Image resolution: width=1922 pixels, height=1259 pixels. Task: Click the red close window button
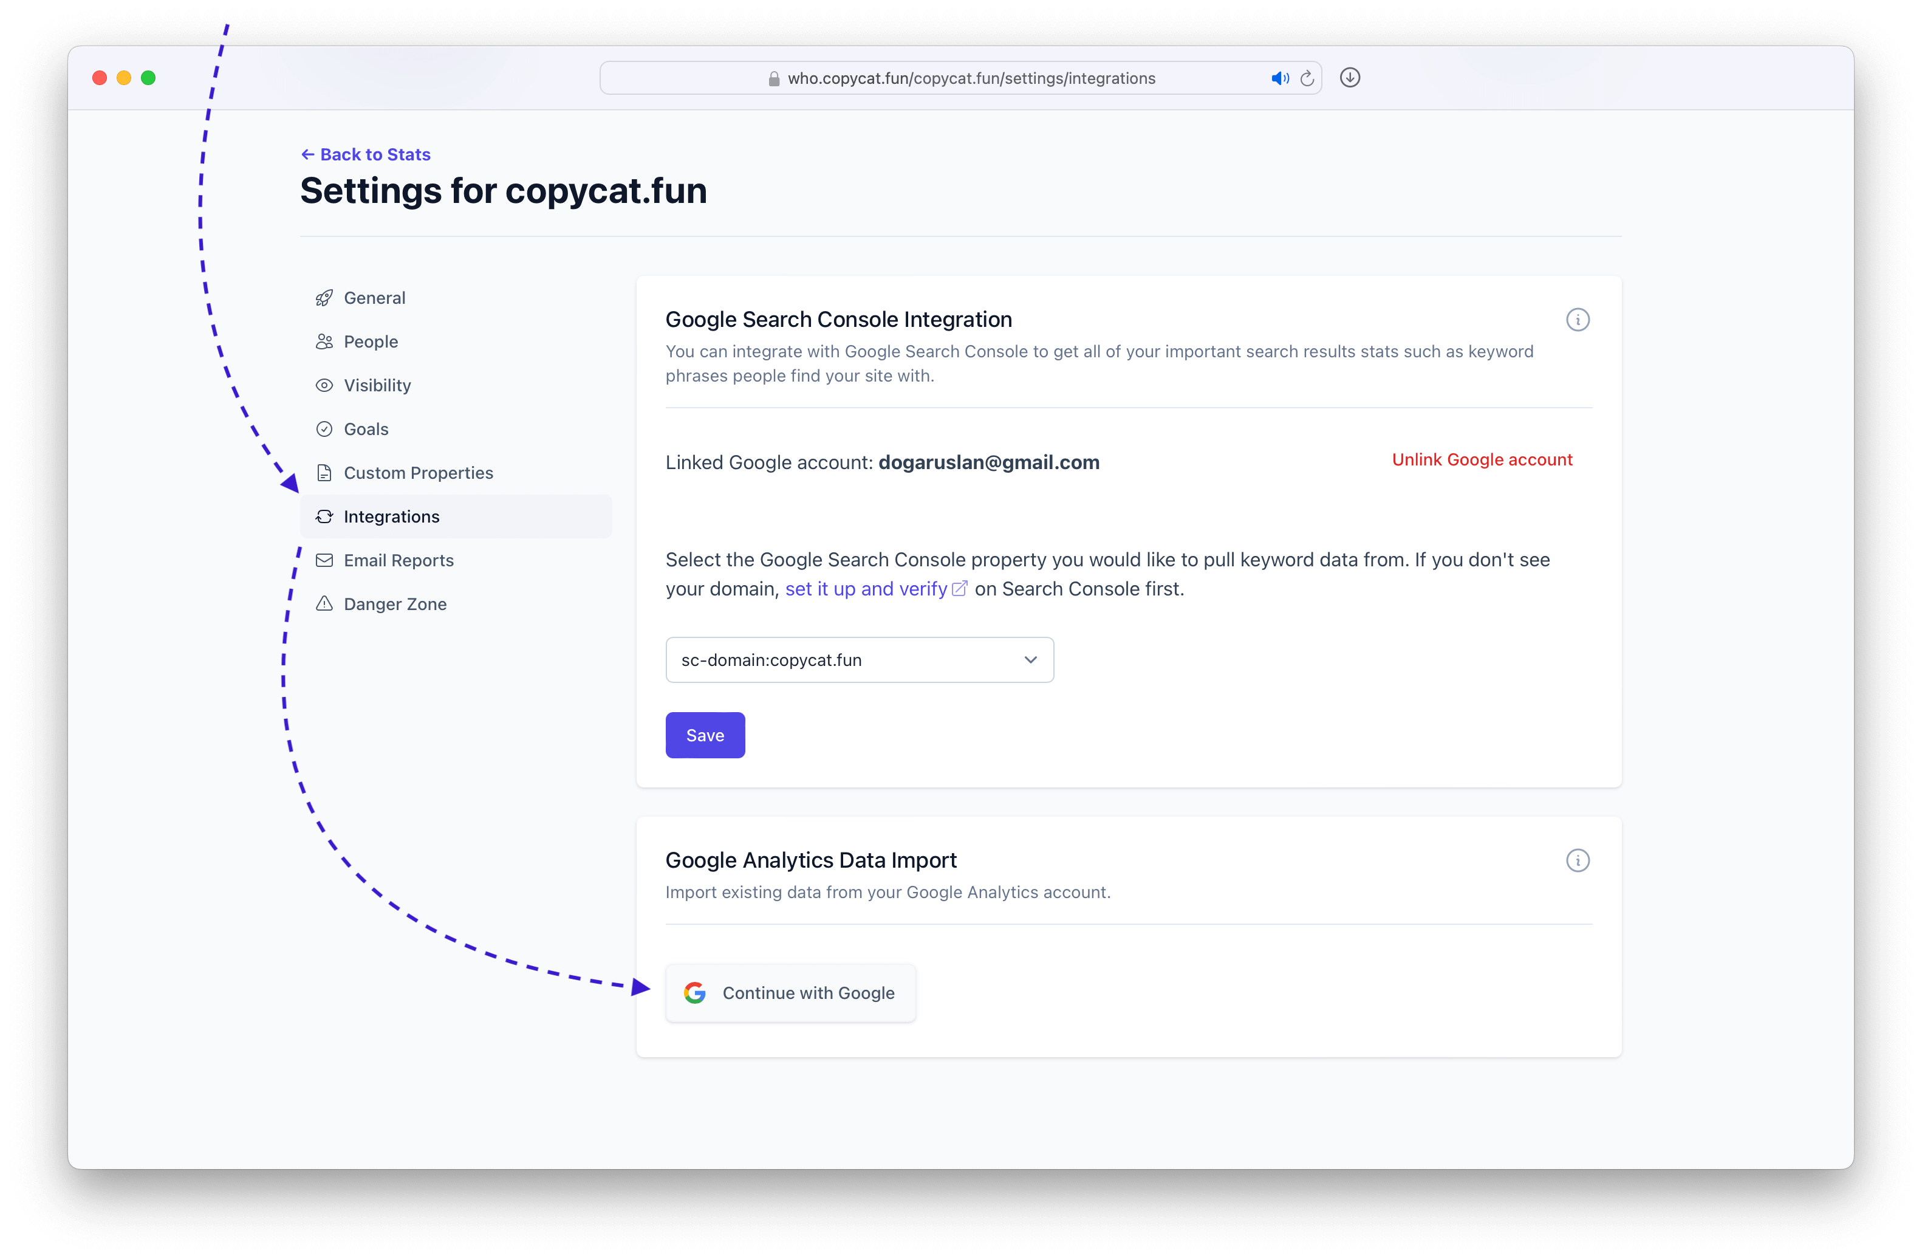[100, 78]
